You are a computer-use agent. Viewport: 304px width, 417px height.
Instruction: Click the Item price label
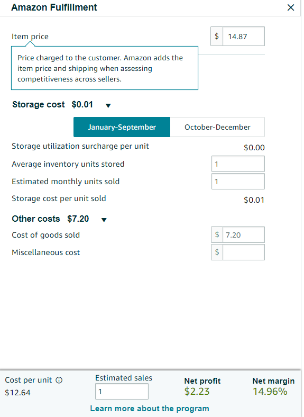(x=30, y=37)
